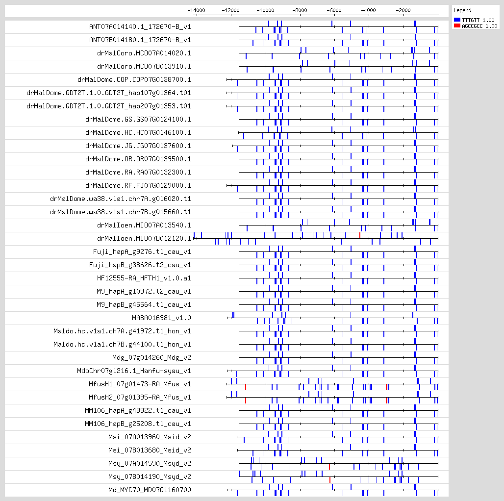Click the Fuji_hapA_g9276.t1_cau_v1 row label
This screenshot has height=501, width=504.
[142, 251]
